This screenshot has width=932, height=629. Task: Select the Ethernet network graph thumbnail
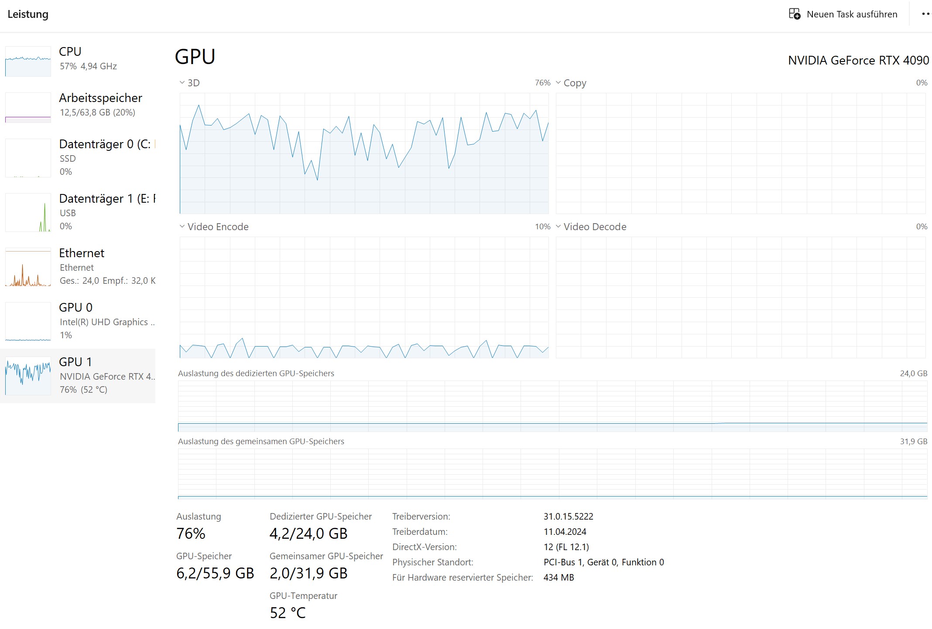pyautogui.click(x=28, y=267)
